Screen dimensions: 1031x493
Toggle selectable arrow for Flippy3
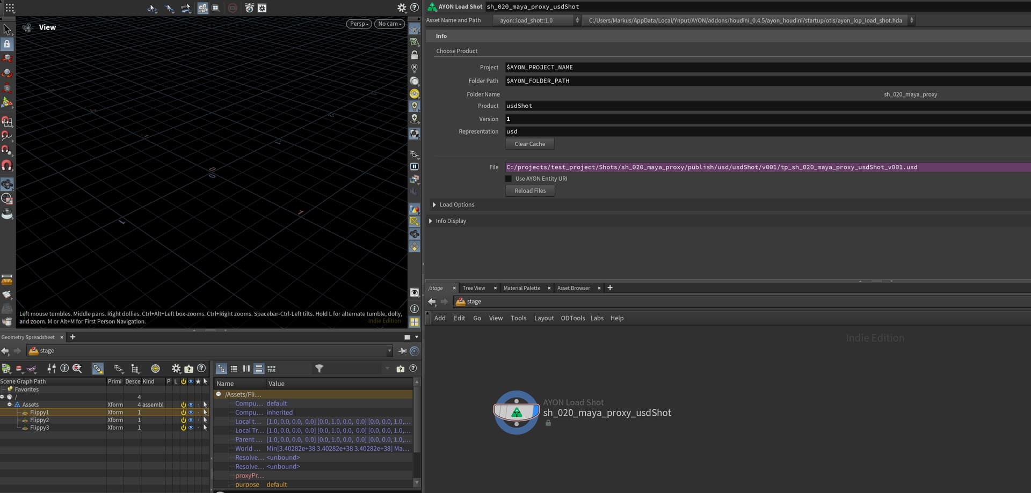(x=205, y=428)
